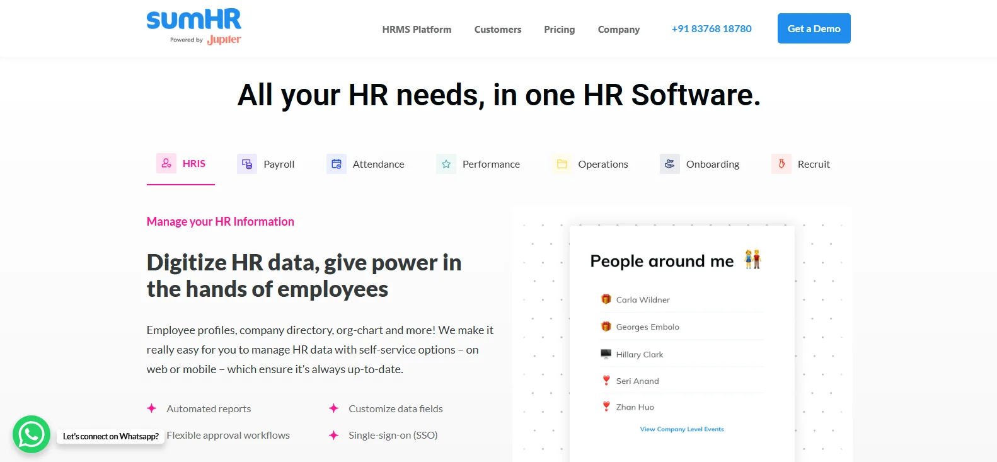Screen dimensions: 997x462
Task: Click the Onboarding module icon
Action: (x=670, y=164)
